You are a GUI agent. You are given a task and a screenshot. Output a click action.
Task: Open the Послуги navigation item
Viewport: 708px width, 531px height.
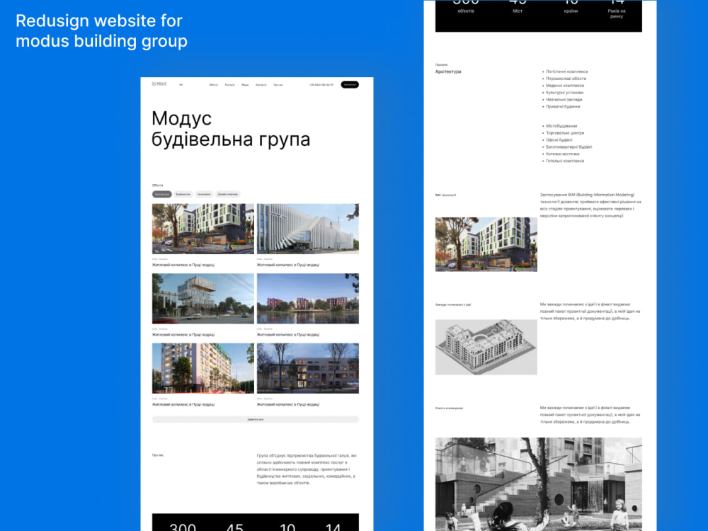coord(230,85)
